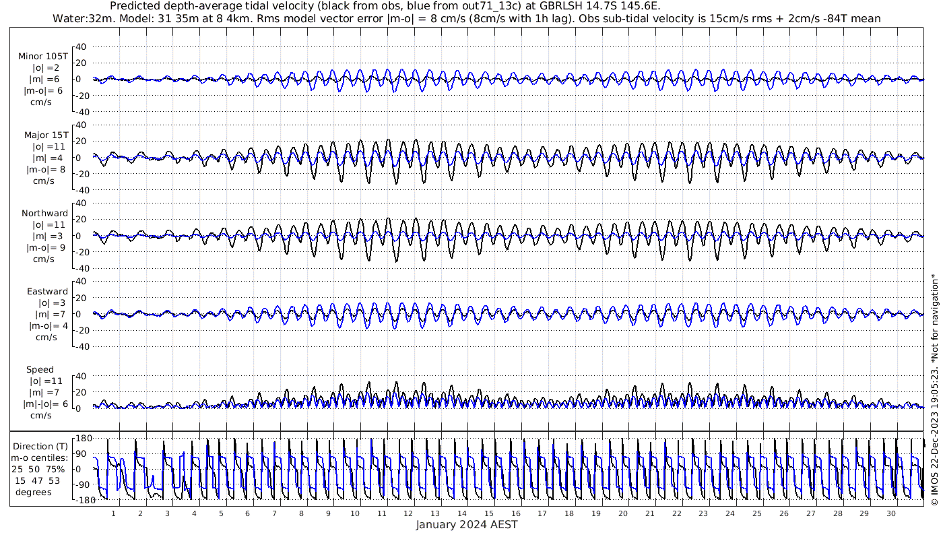Click the 'degrees' unit label

click(34, 492)
